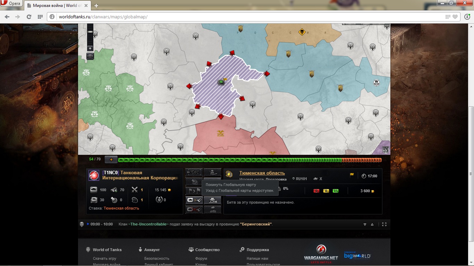
Task: Click the Напиши нам support link
Action: pos(257,258)
